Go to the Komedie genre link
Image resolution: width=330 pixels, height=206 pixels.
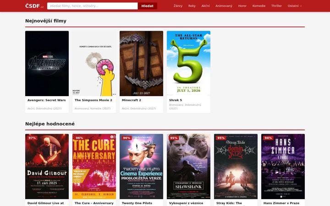259,6
